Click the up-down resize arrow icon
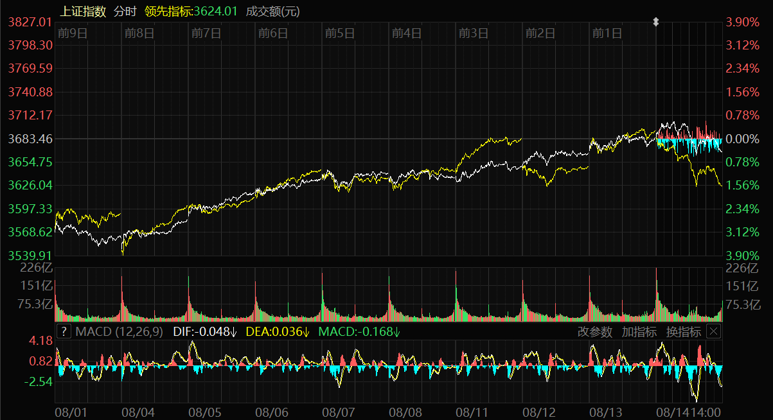 tap(655, 22)
